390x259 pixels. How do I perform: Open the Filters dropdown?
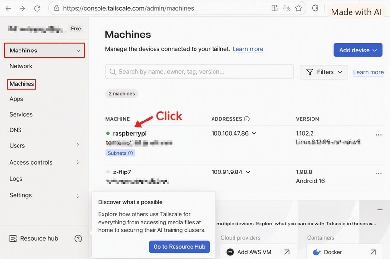tap(324, 72)
